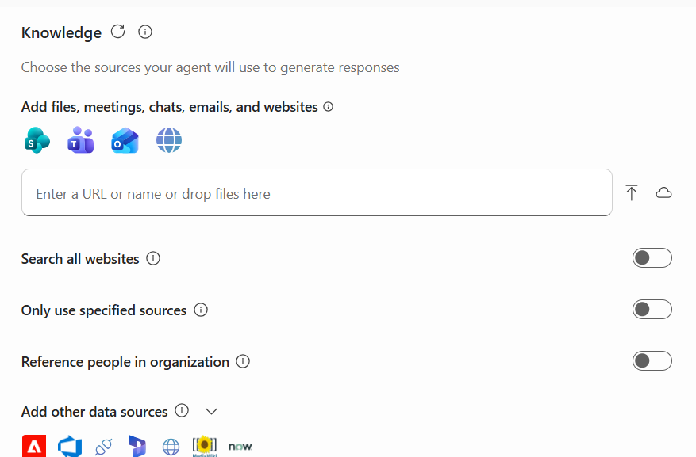Collapse the Add other data sources section

click(x=211, y=411)
